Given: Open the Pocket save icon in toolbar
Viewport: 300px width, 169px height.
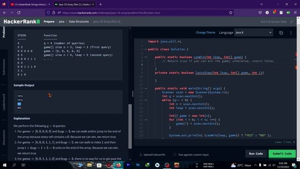Looking at the screenshot, I should (260, 13).
